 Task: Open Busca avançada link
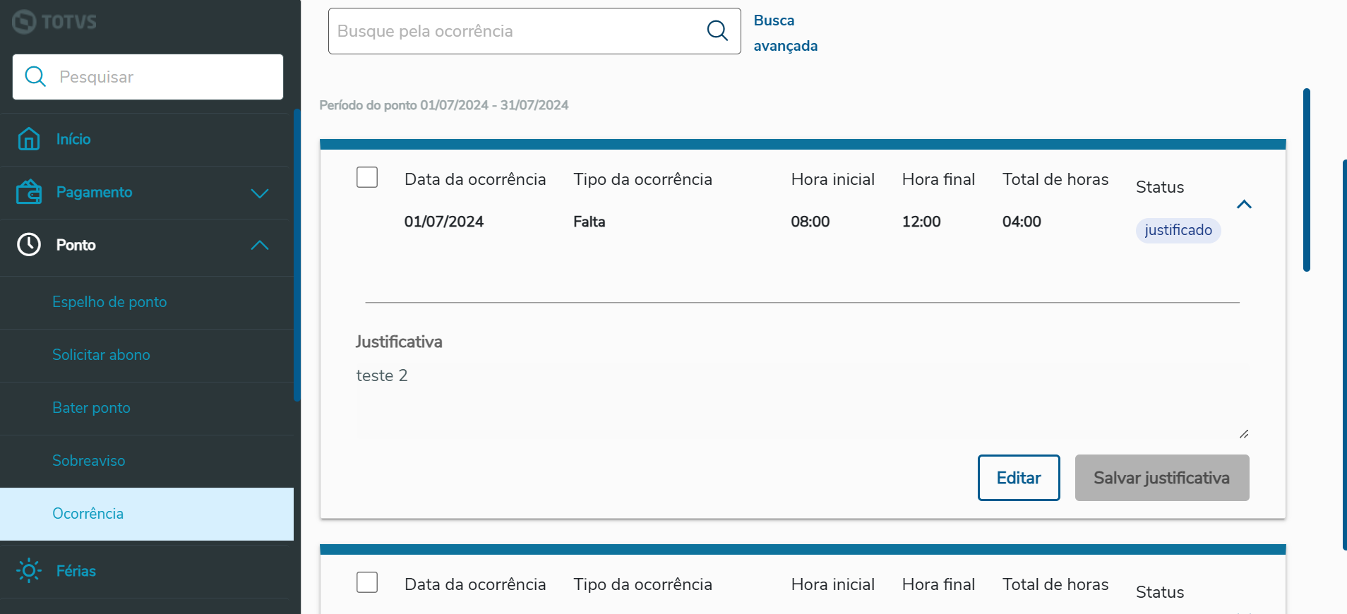[785, 33]
